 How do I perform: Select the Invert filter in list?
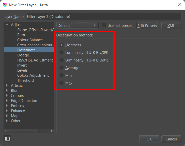point(22,65)
